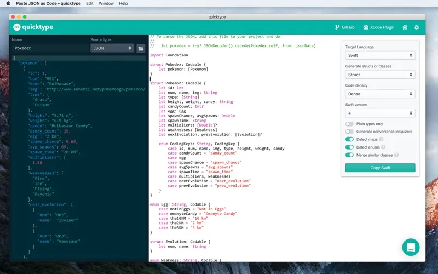
Task: Turn on Generate convenience initializers
Action: [349, 132]
